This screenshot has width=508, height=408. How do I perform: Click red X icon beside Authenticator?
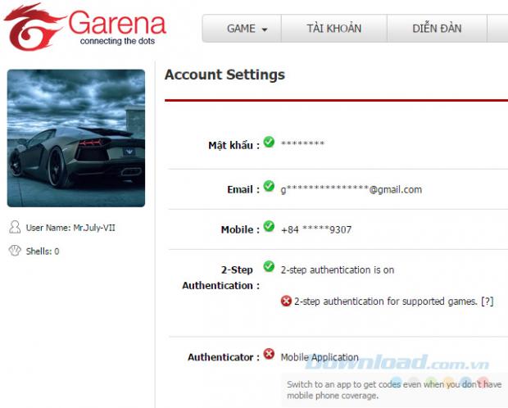tap(269, 356)
